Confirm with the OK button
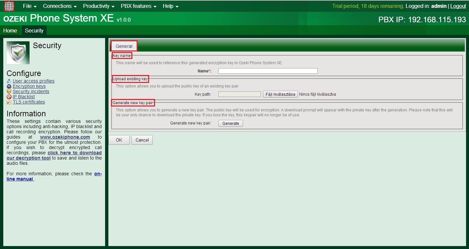 [119, 140]
